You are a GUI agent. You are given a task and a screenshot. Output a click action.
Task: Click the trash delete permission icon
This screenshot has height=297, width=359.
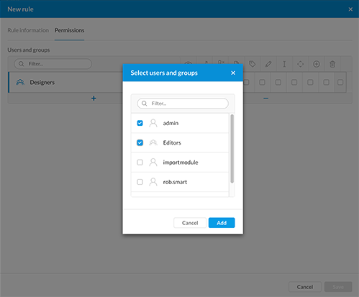332,64
